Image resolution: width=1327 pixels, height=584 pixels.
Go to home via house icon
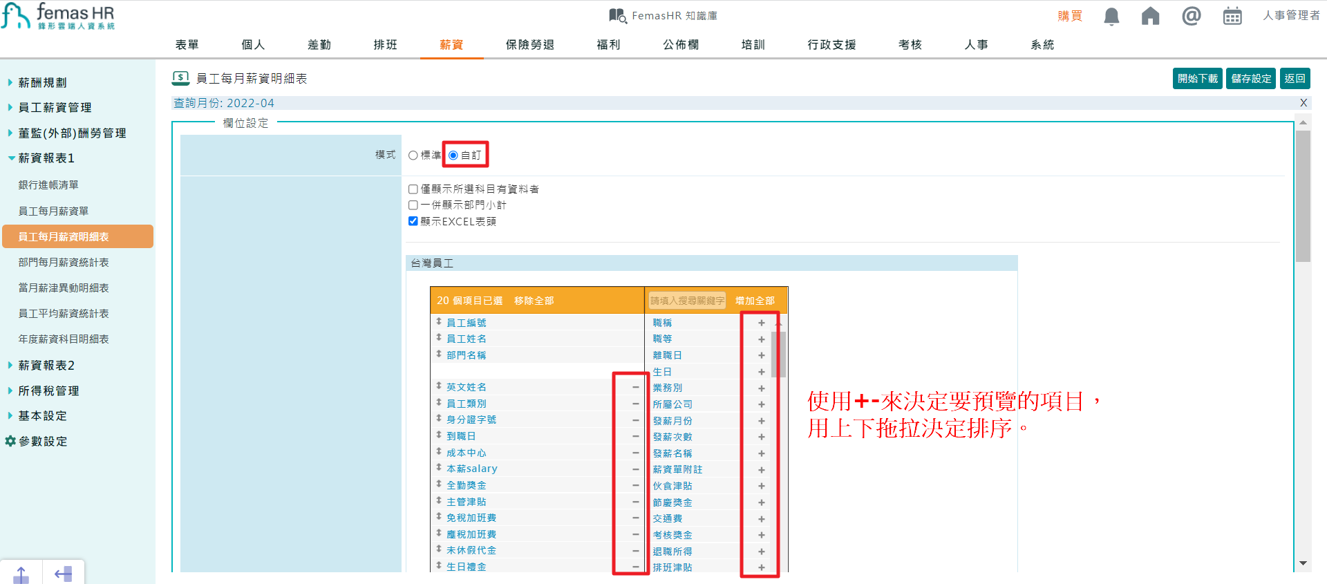1150,16
